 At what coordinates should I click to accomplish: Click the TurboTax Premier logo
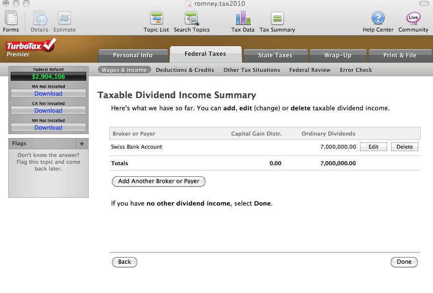tap(31, 48)
